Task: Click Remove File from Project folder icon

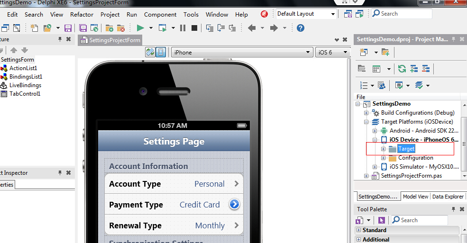Action: 121,28
